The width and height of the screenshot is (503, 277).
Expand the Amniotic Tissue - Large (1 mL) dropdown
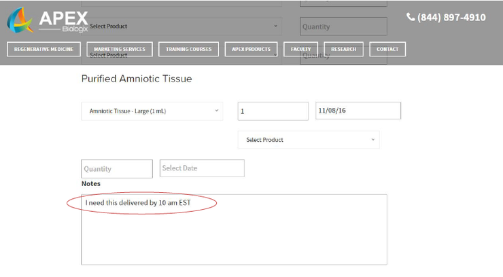point(152,111)
